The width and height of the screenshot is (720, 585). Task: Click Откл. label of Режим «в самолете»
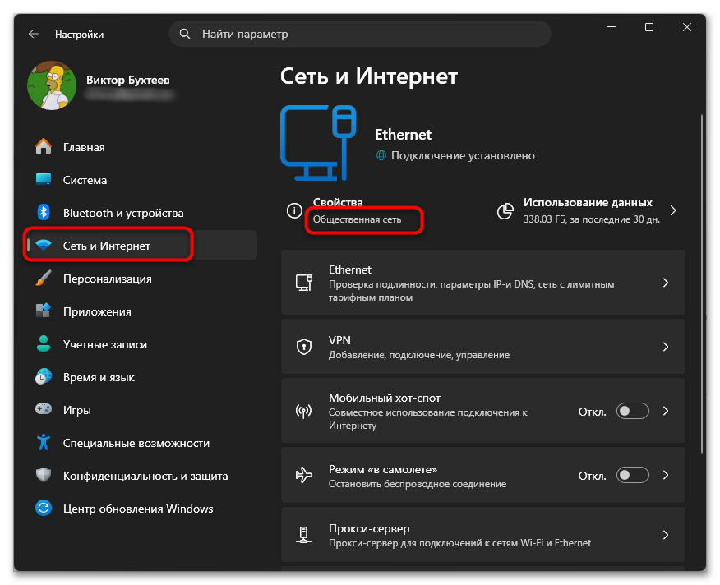592,476
